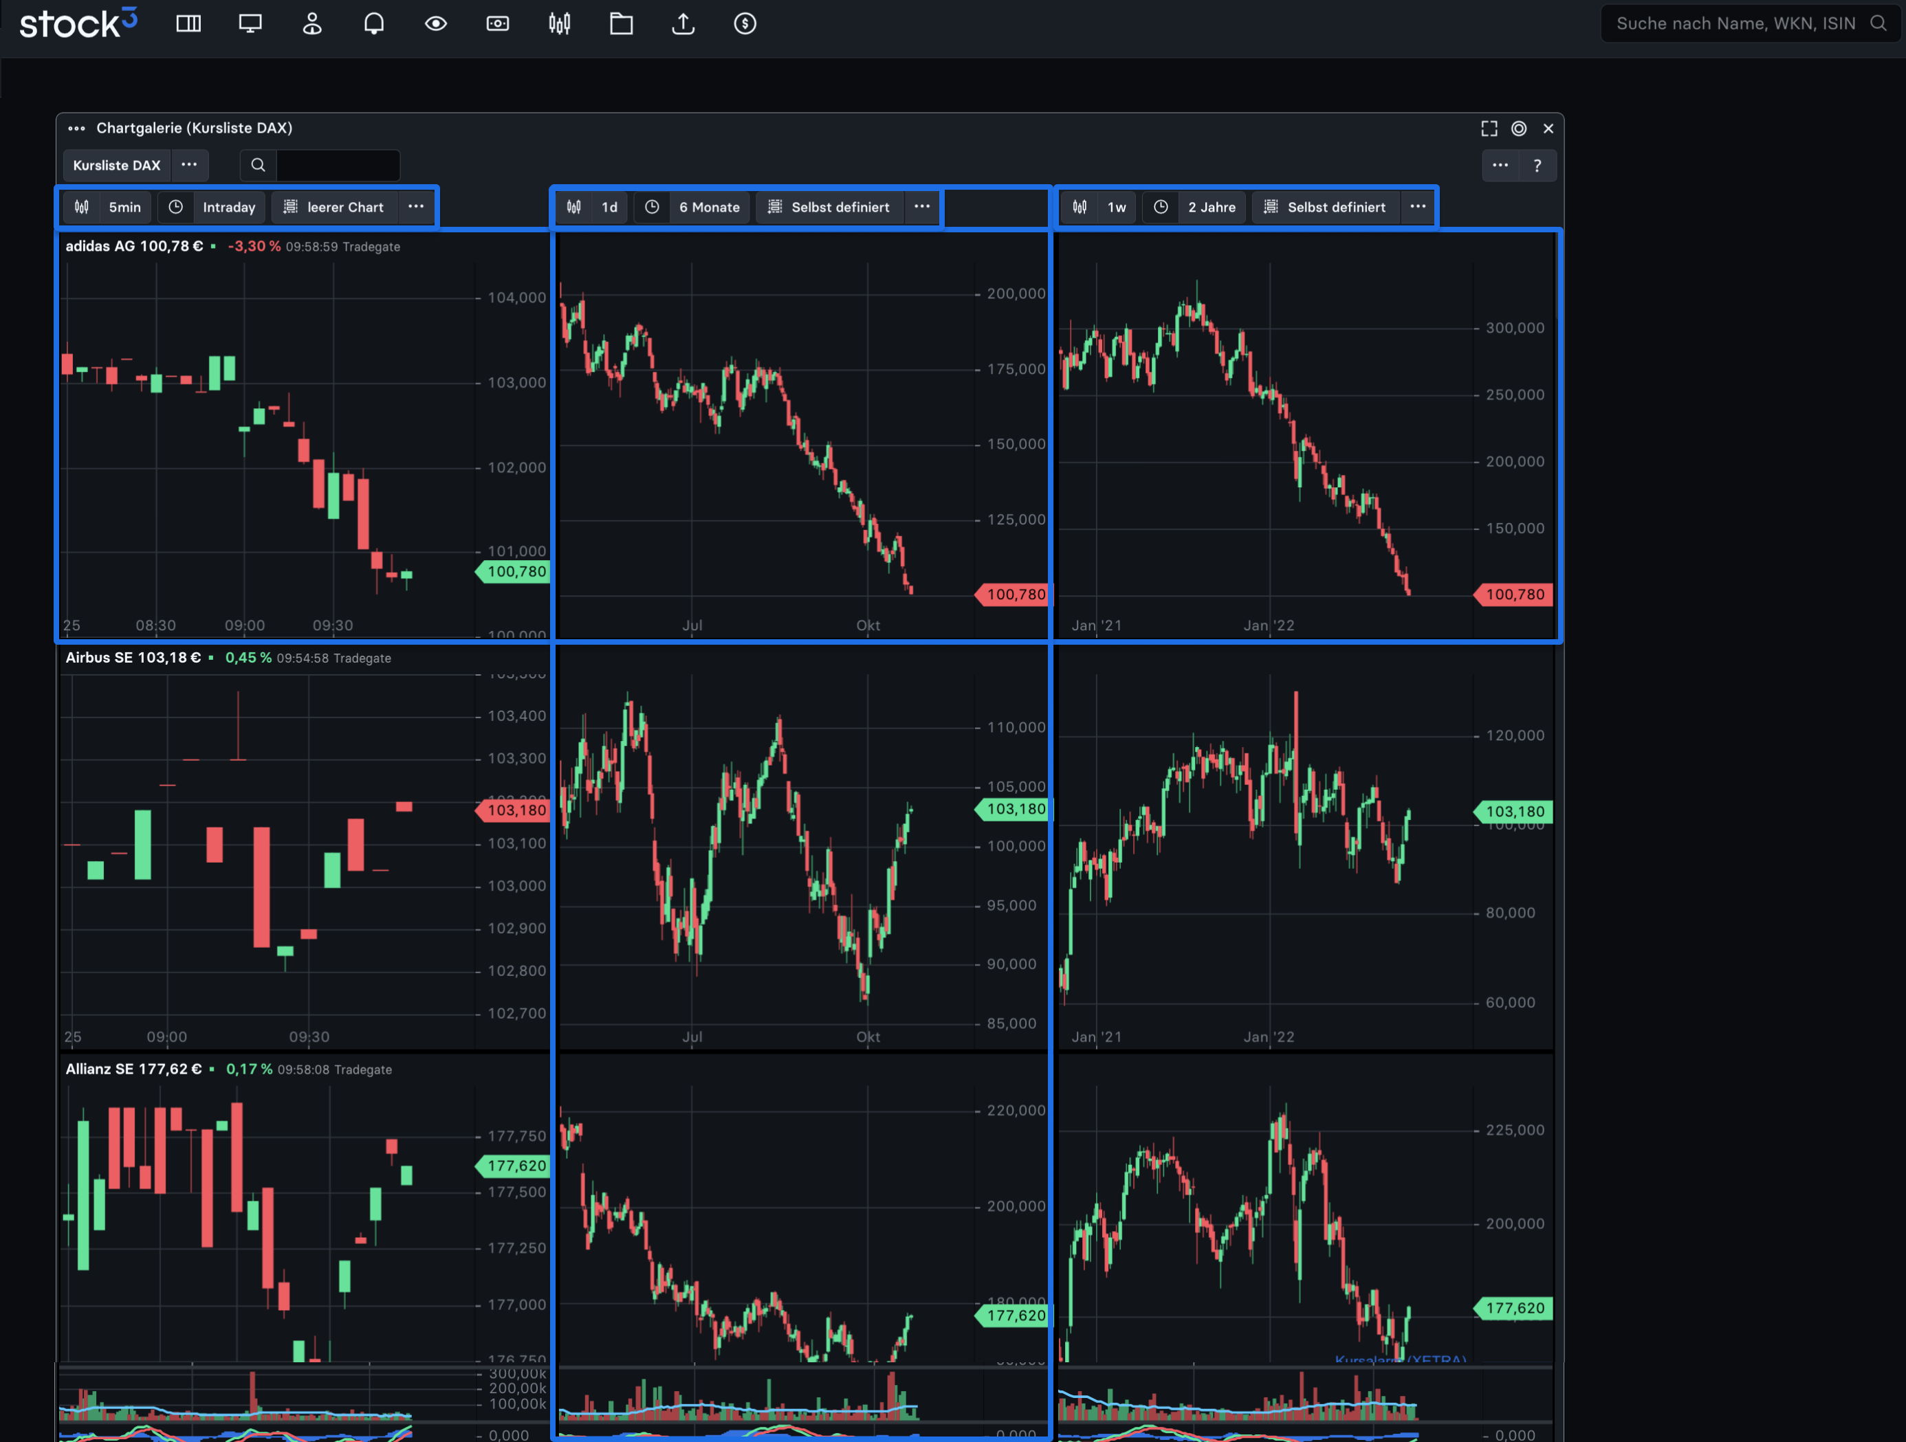Click the clock icon beside 6 Monate

(653, 207)
